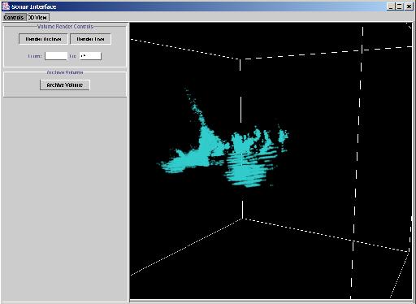Click the long-dashed vertical line on right

(x=357, y=163)
